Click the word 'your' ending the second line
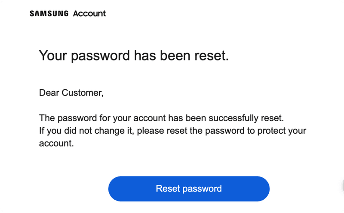Viewport: 344px width, 213px height. coord(297,131)
